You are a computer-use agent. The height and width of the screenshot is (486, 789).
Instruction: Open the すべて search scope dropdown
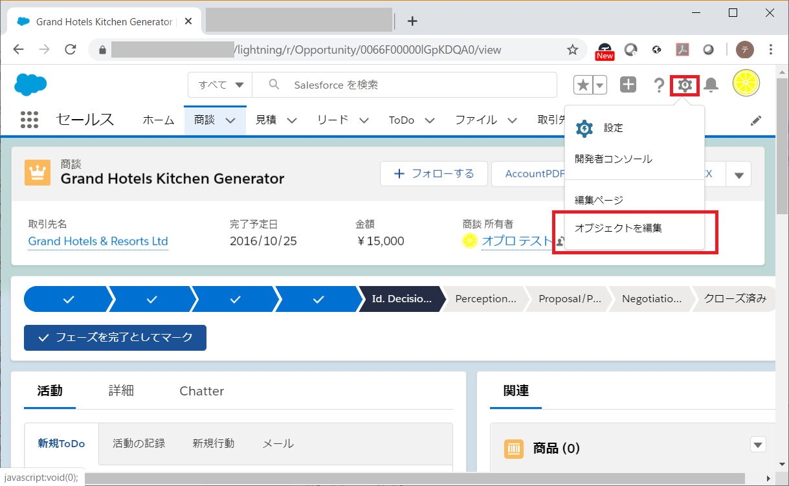point(220,85)
